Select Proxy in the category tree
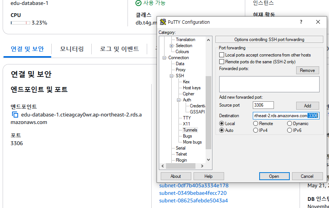Viewport: 329px width, 208px height. [180, 70]
